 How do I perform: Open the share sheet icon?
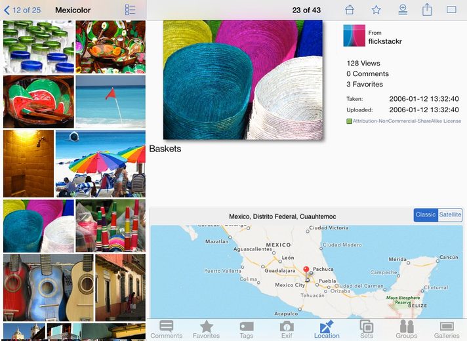[427, 10]
